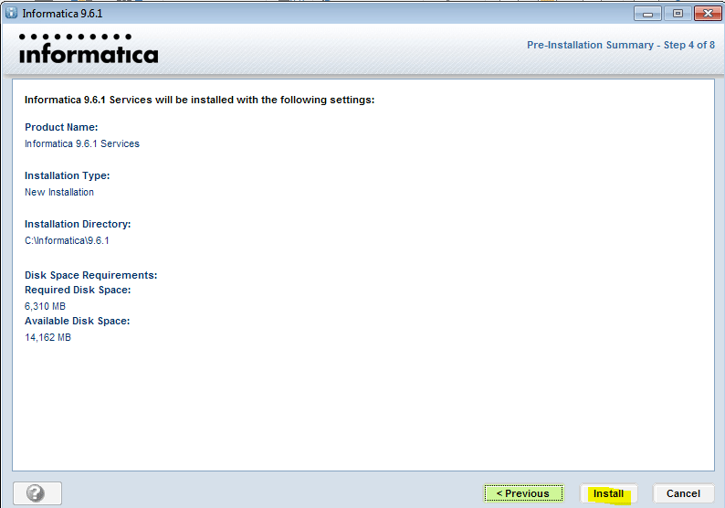
Task: Click the 'Required Disk Space:' label
Action: pos(78,290)
